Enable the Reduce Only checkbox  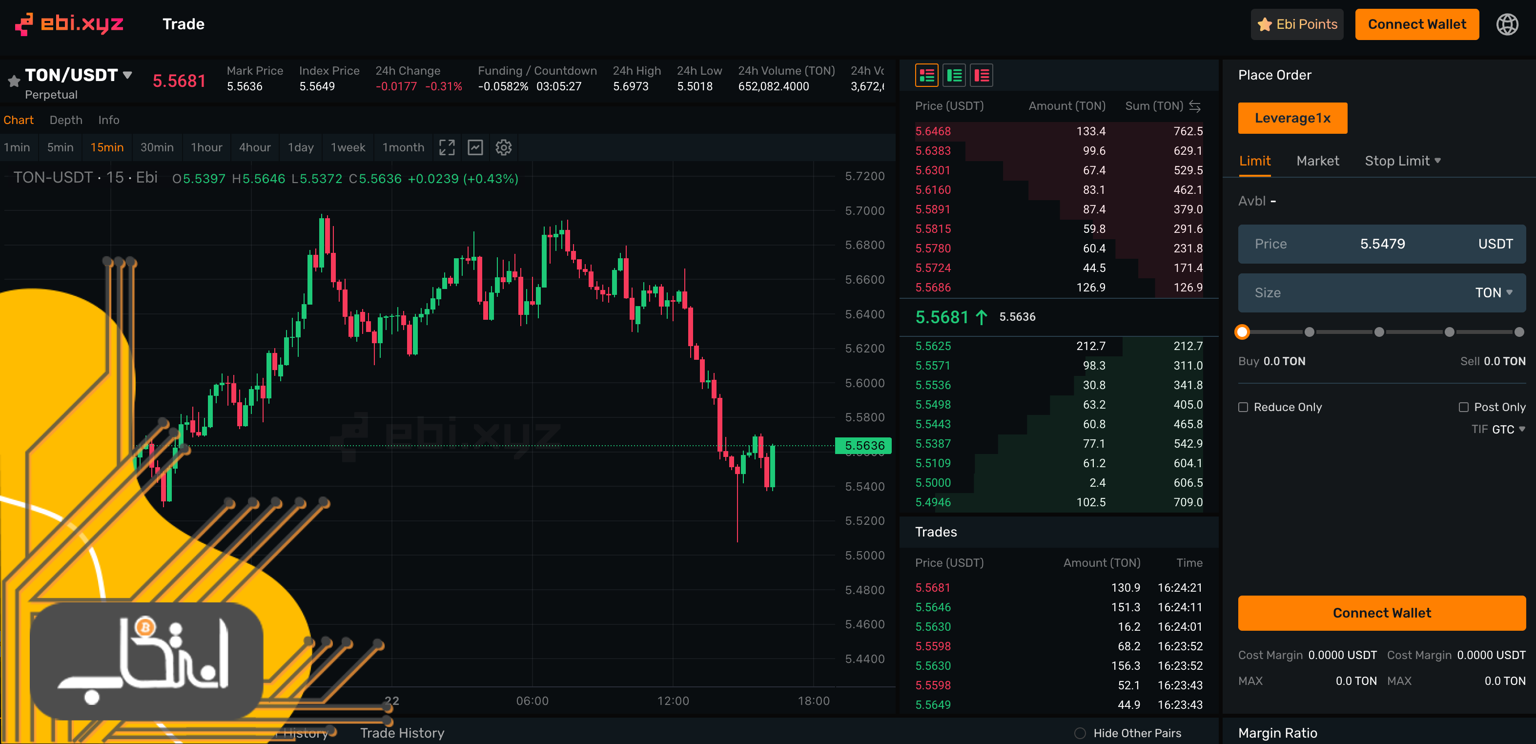click(1243, 407)
